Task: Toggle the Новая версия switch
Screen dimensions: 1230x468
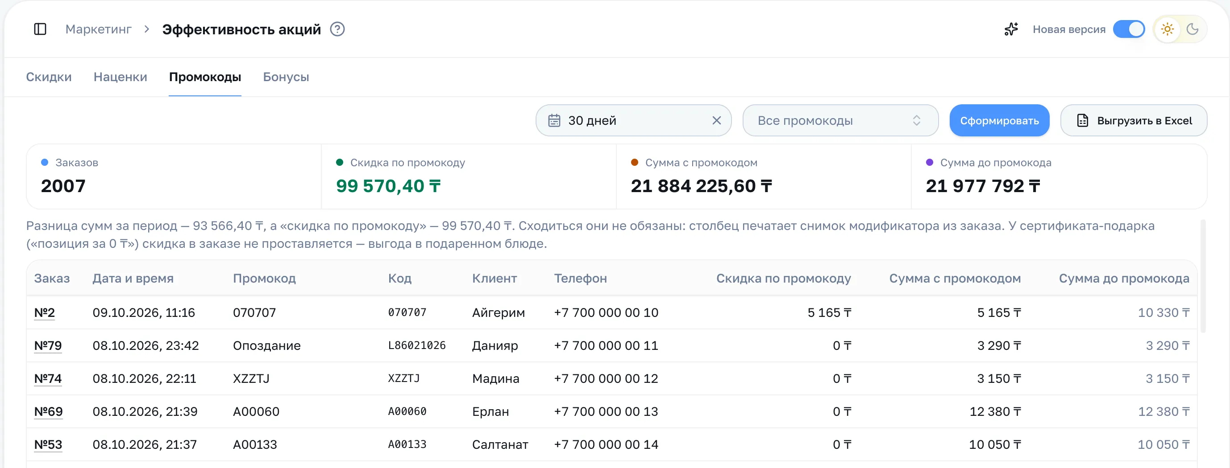Action: click(x=1128, y=29)
